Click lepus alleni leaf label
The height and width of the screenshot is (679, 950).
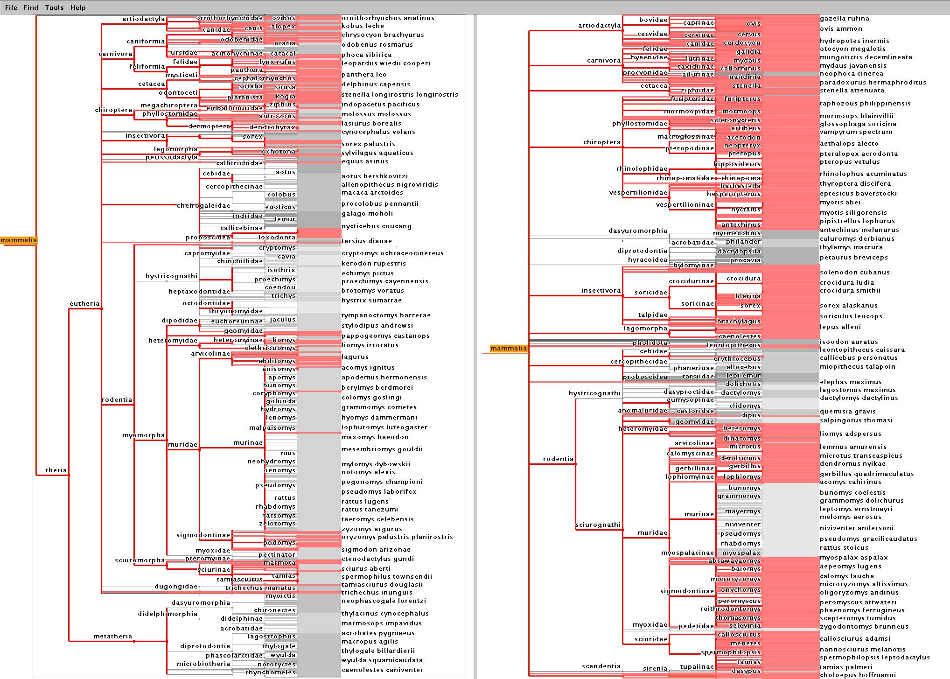[x=840, y=327]
